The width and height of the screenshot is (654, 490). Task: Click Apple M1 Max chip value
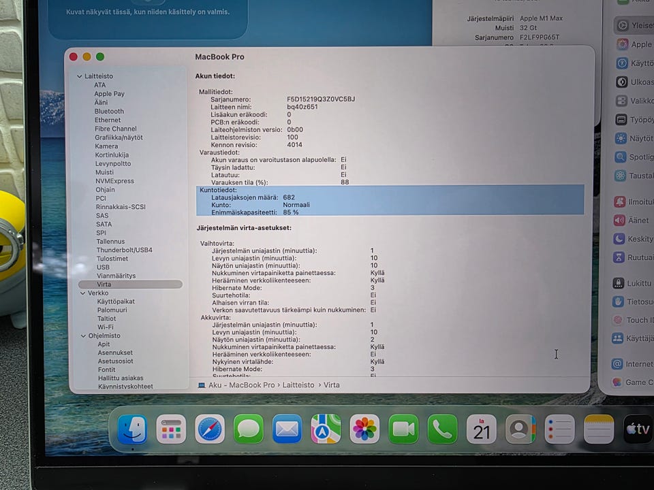pos(541,18)
